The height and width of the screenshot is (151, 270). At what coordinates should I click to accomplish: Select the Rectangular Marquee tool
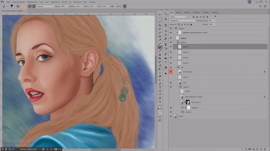coord(160,18)
